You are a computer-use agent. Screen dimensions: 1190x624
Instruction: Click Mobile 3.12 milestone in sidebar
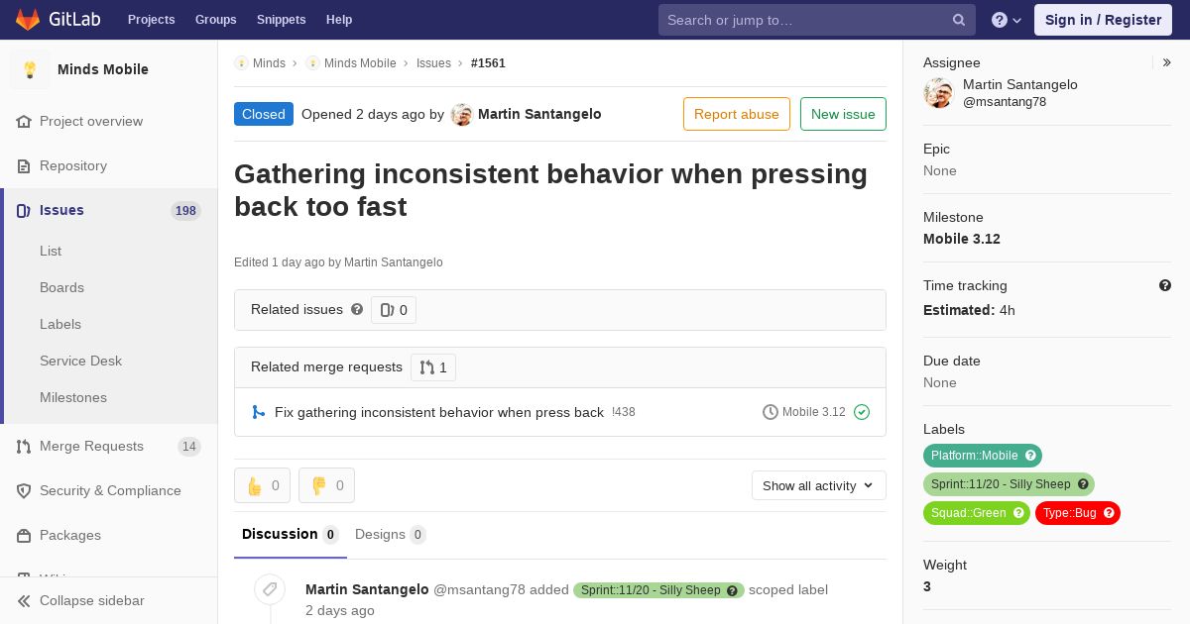962,239
